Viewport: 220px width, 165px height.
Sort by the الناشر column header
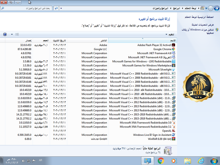pos(88,40)
